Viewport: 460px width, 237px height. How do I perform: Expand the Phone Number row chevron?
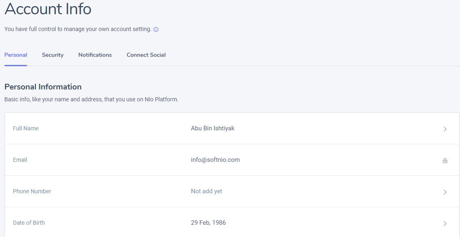(445, 192)
